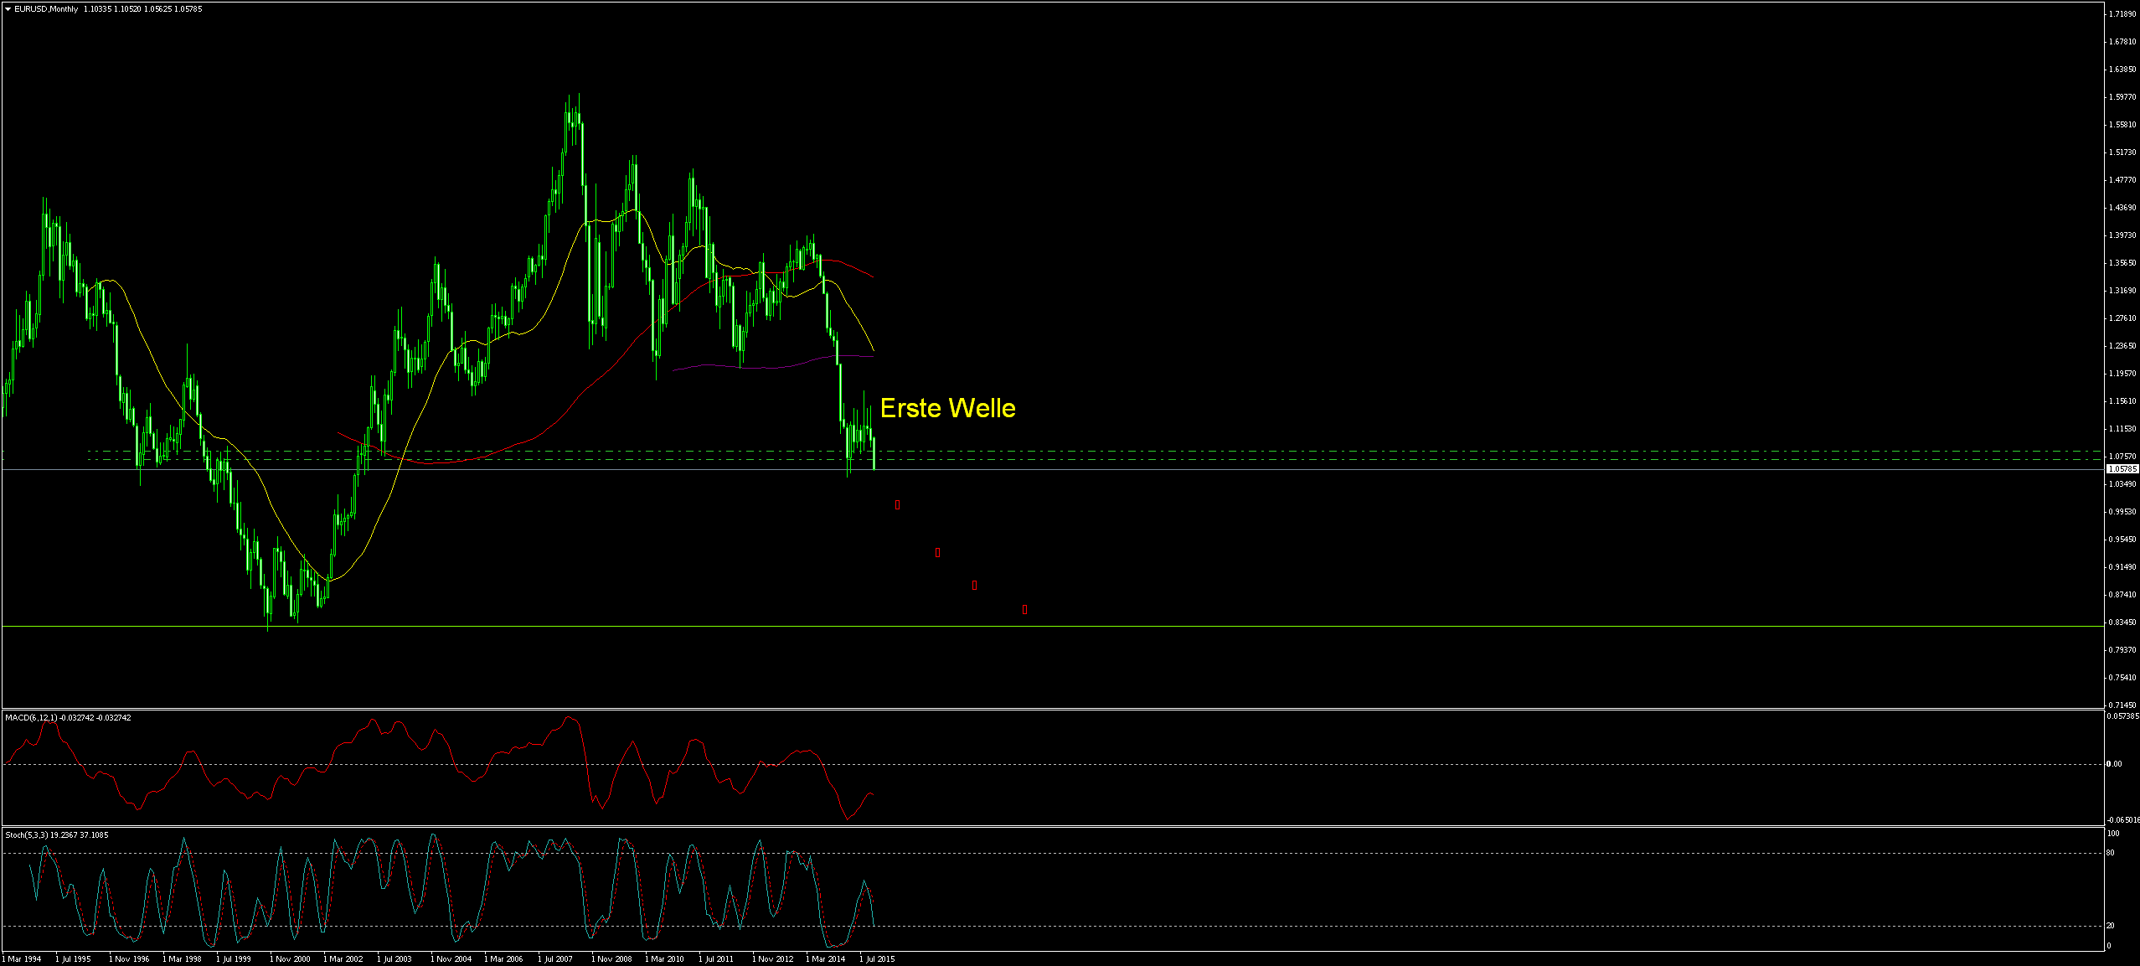Click the Stoch(5,3,3) indicator label
The width and height of the screenshot is (2140, 966).
pos(25,835)
